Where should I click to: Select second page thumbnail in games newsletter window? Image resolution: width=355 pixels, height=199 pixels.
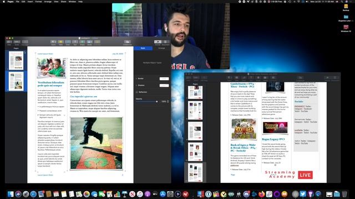pos(195,111)
